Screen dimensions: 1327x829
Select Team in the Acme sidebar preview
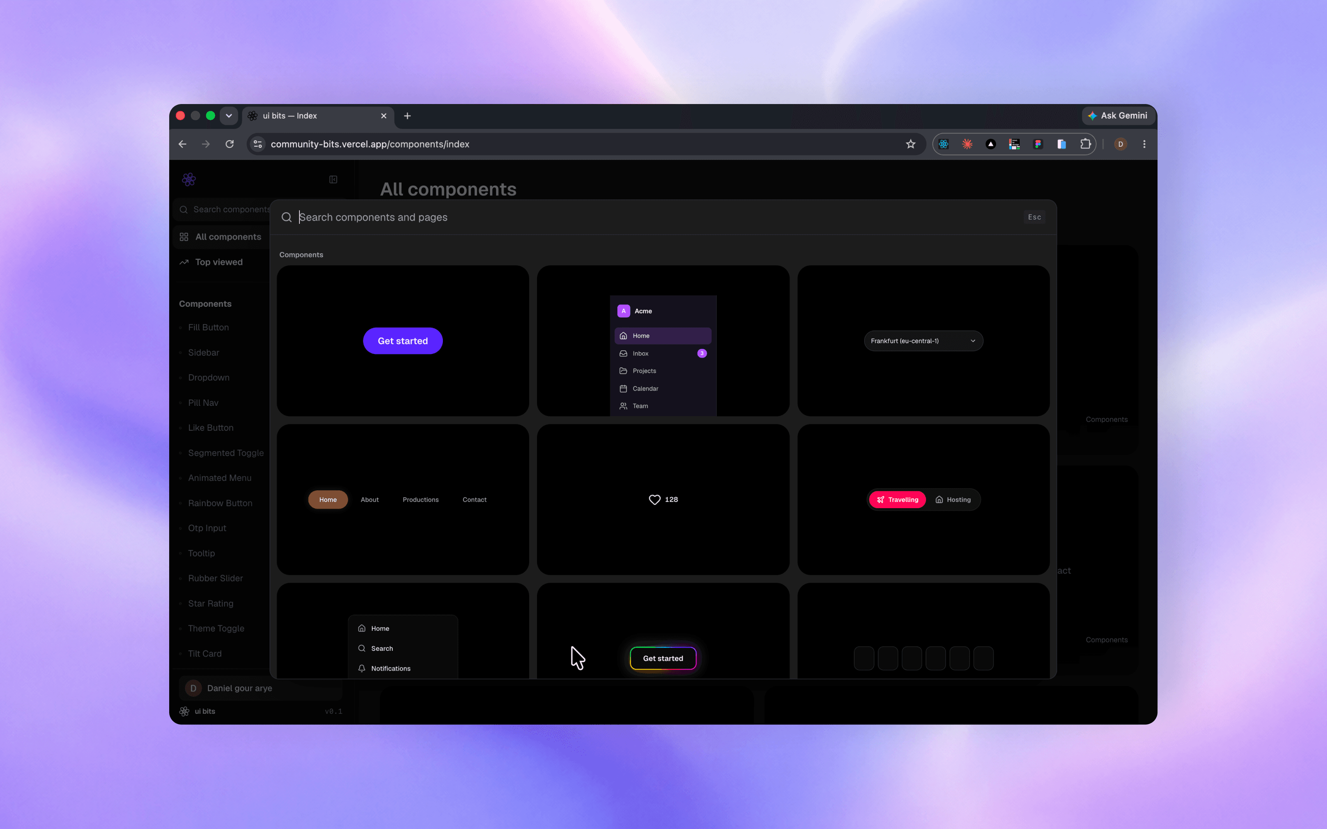point(662,406)
